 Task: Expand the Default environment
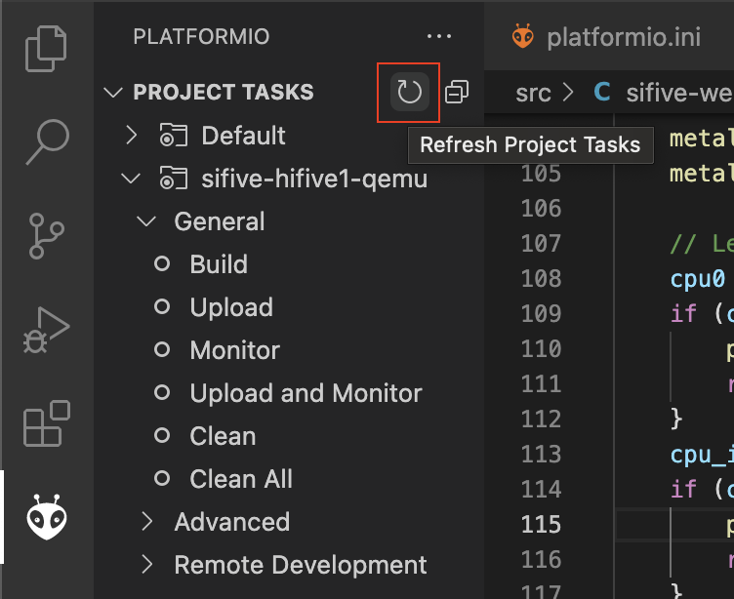(x=132, y=136)
